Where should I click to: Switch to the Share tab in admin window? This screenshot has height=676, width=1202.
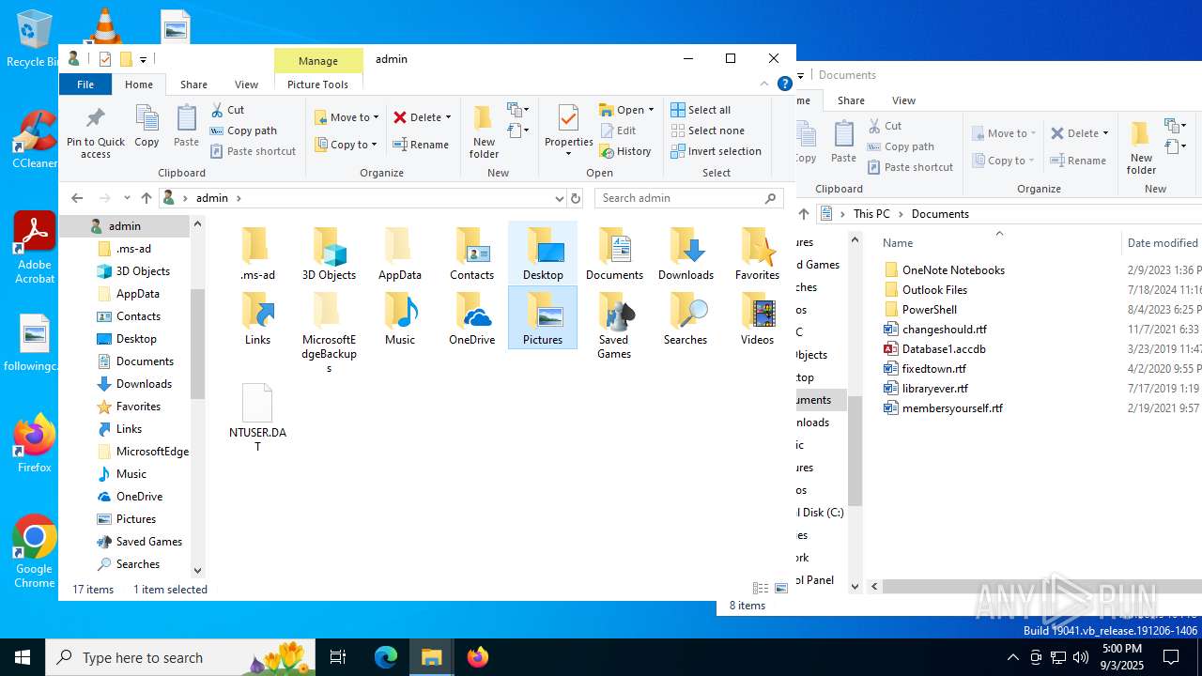tap(194, 84)
